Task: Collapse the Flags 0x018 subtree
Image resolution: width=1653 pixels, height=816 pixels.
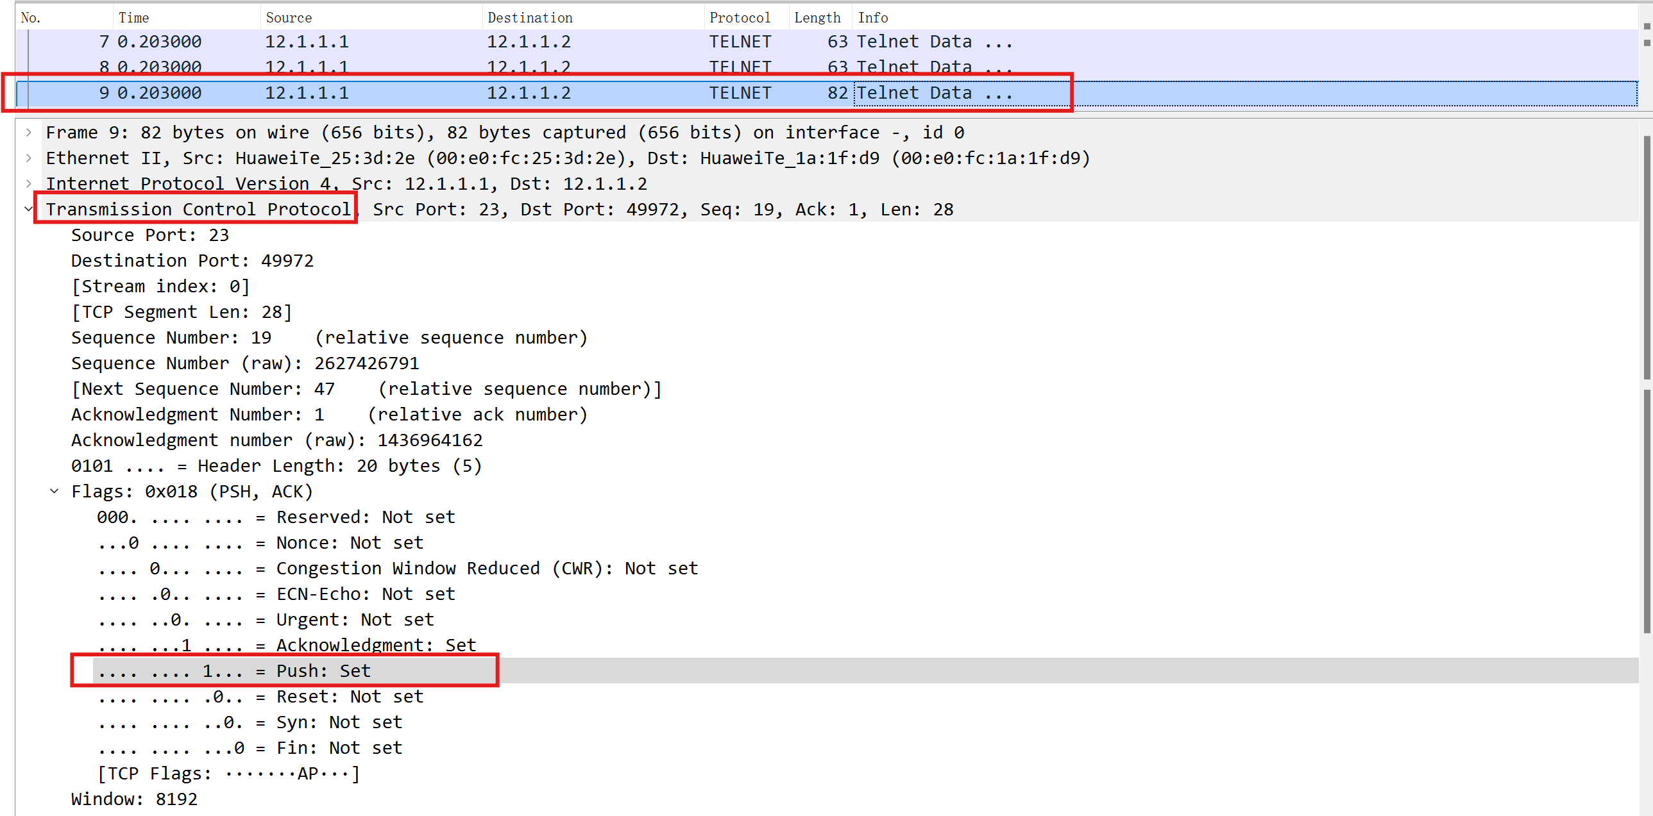Action: click(55, 492)
